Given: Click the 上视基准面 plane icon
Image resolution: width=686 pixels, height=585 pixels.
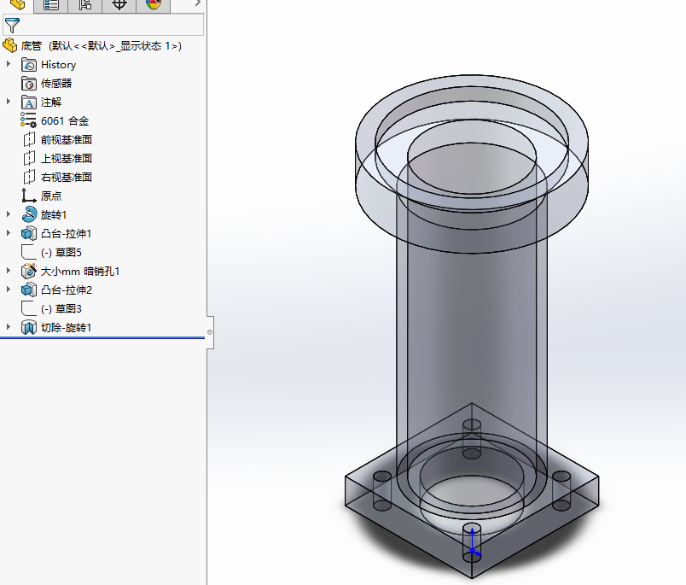Looking at the screenshot, I should click(x=29, y=158).
